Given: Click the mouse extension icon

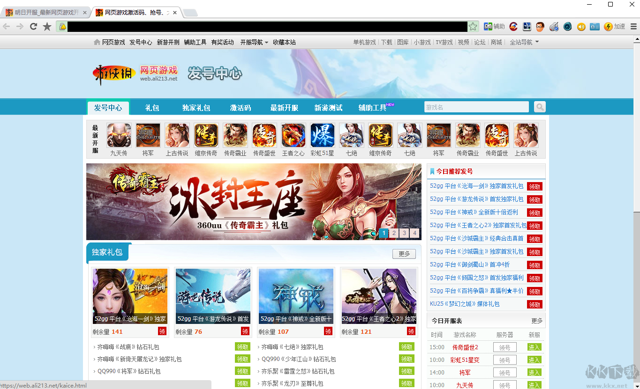Looking at the screenshot, I should point(554,27).
